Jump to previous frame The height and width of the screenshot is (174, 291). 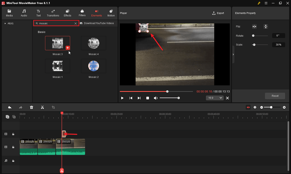[x=131, y=98]
